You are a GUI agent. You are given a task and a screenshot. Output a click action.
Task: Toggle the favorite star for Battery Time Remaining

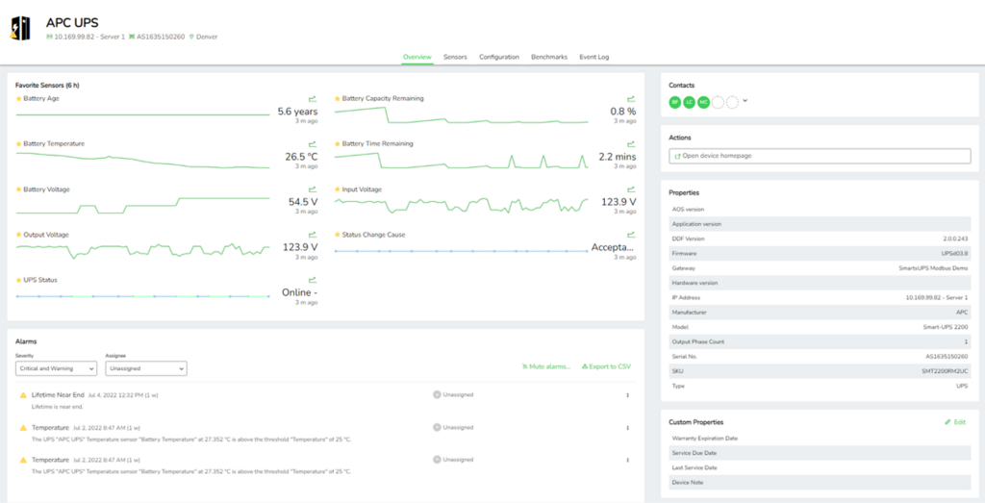(x=338, y=144)
